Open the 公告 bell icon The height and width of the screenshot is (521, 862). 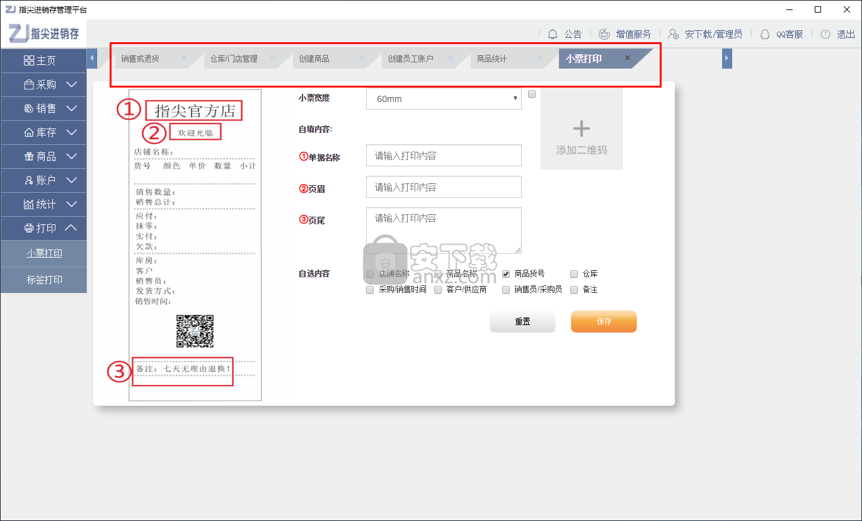coord(553,34)
